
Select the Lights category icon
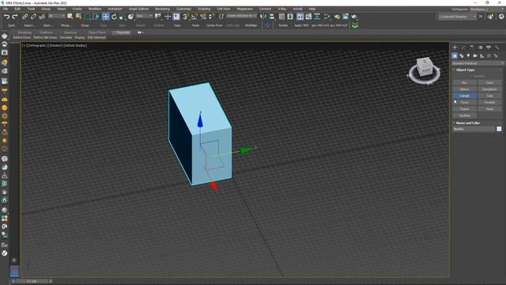point(468,55)
